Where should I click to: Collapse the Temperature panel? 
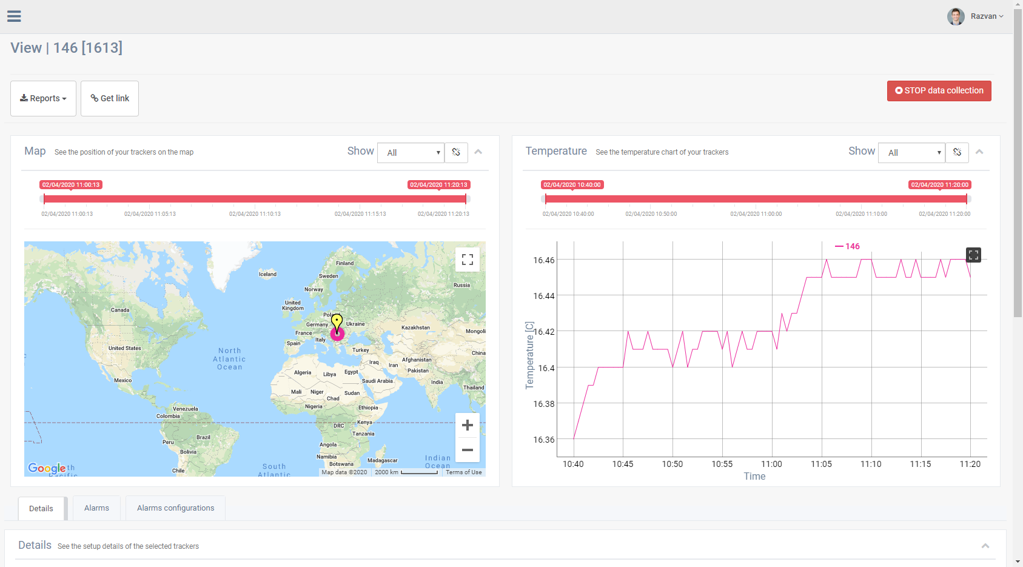pyautogui.click(x=979, y=152)
